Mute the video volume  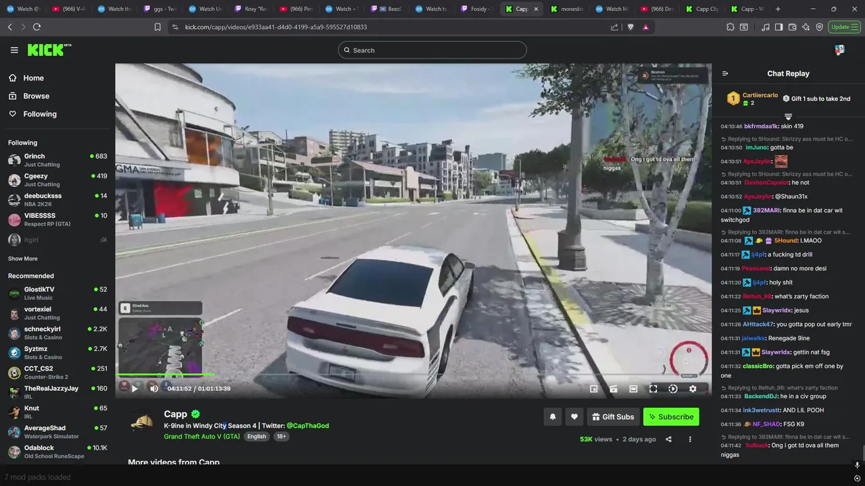click(154, 388)
